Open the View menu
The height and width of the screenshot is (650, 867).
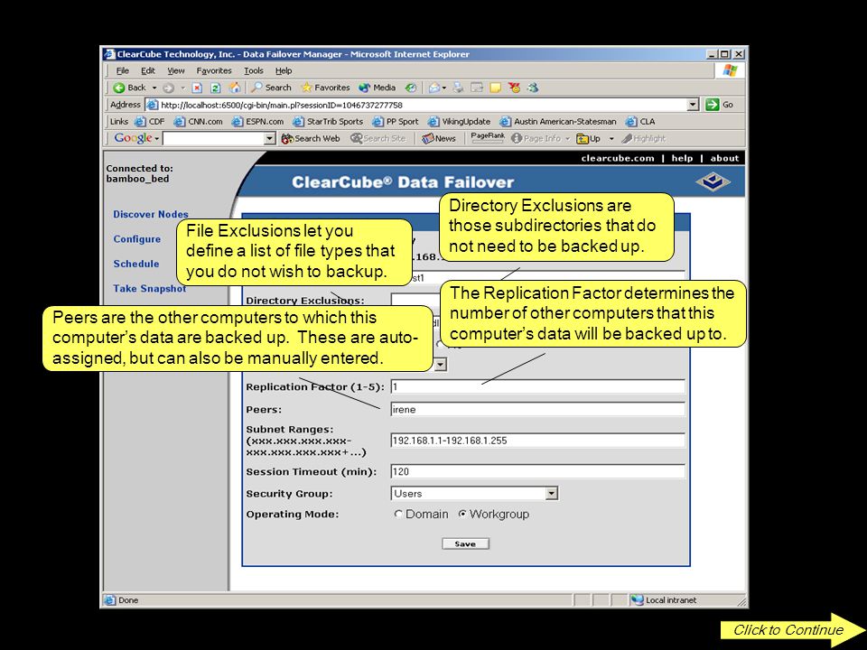tap(176, 70)
